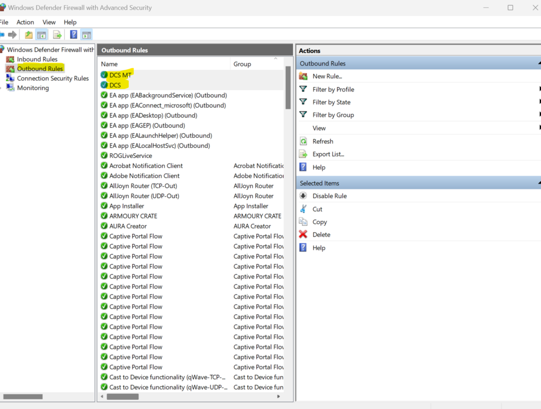
Task: Select the DCS MT outbound rule
Action: [x=117, y=75]
